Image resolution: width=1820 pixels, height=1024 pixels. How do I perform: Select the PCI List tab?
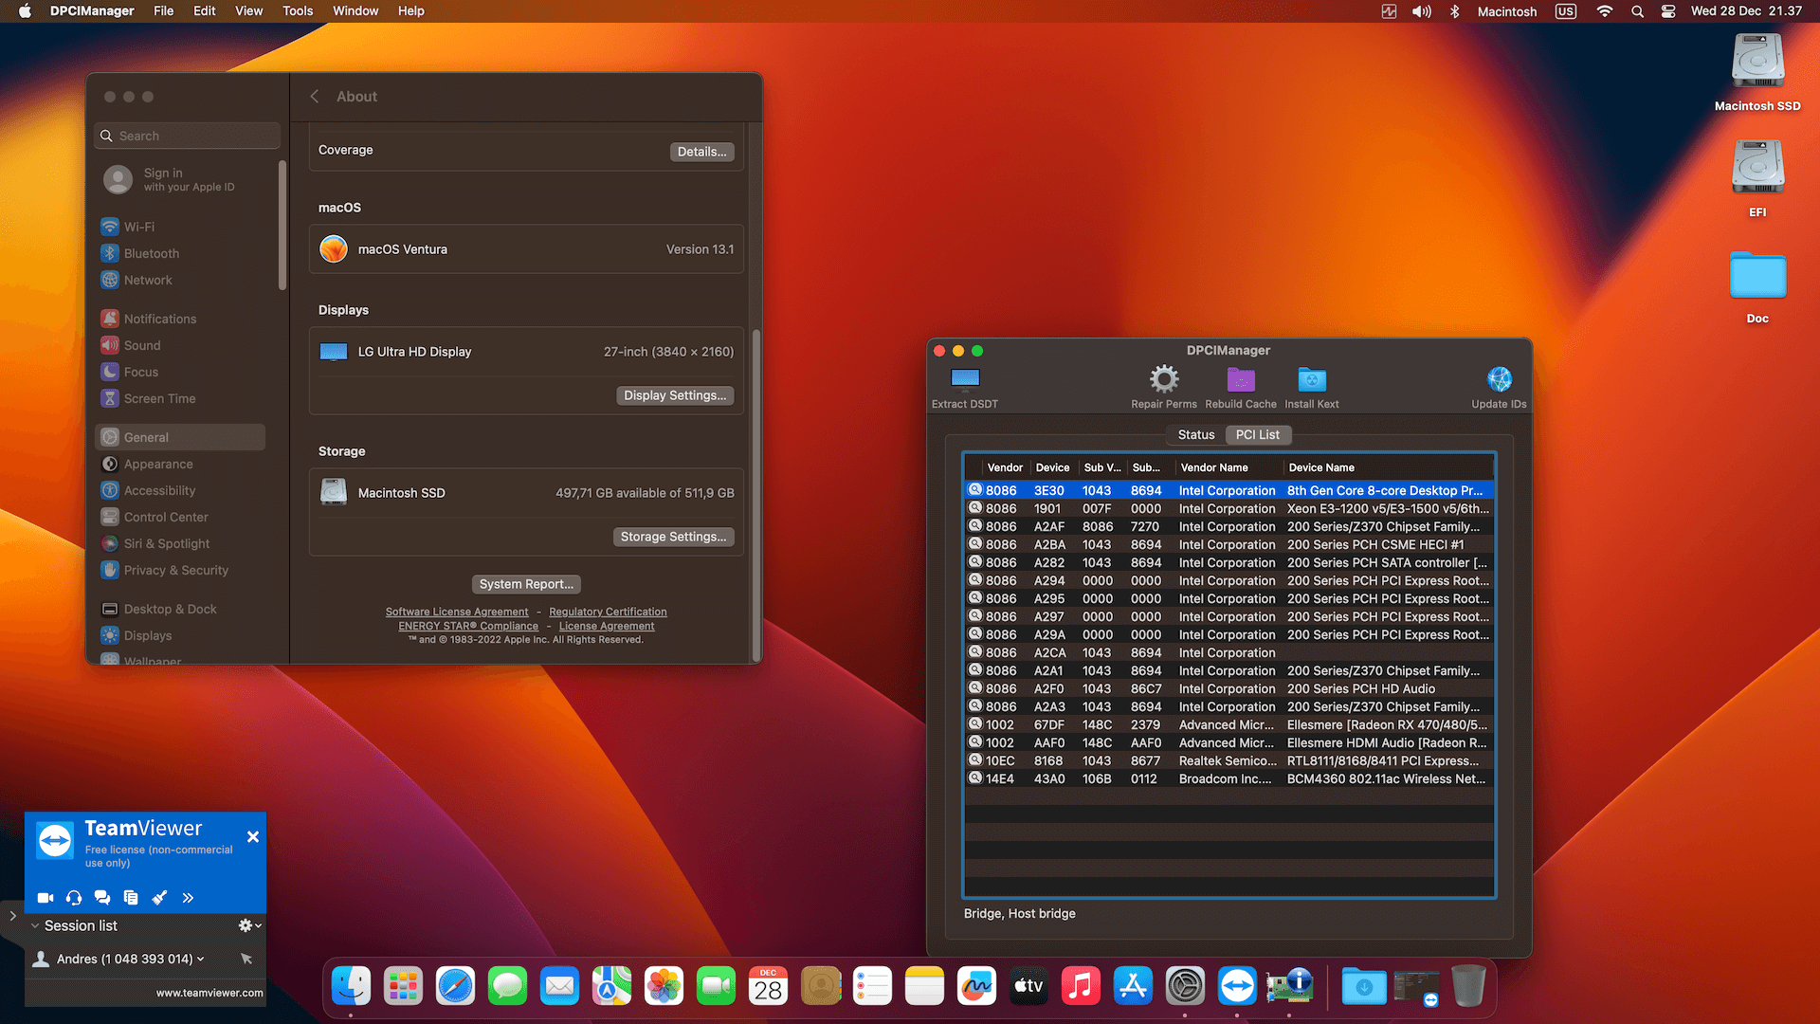click(x=1258, y=434)
